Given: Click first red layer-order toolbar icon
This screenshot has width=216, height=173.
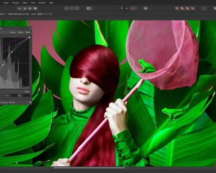Looking at the screenshot, I should coord(177,9).
